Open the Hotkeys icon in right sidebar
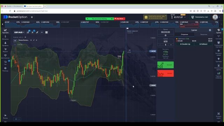 (218, 75)
